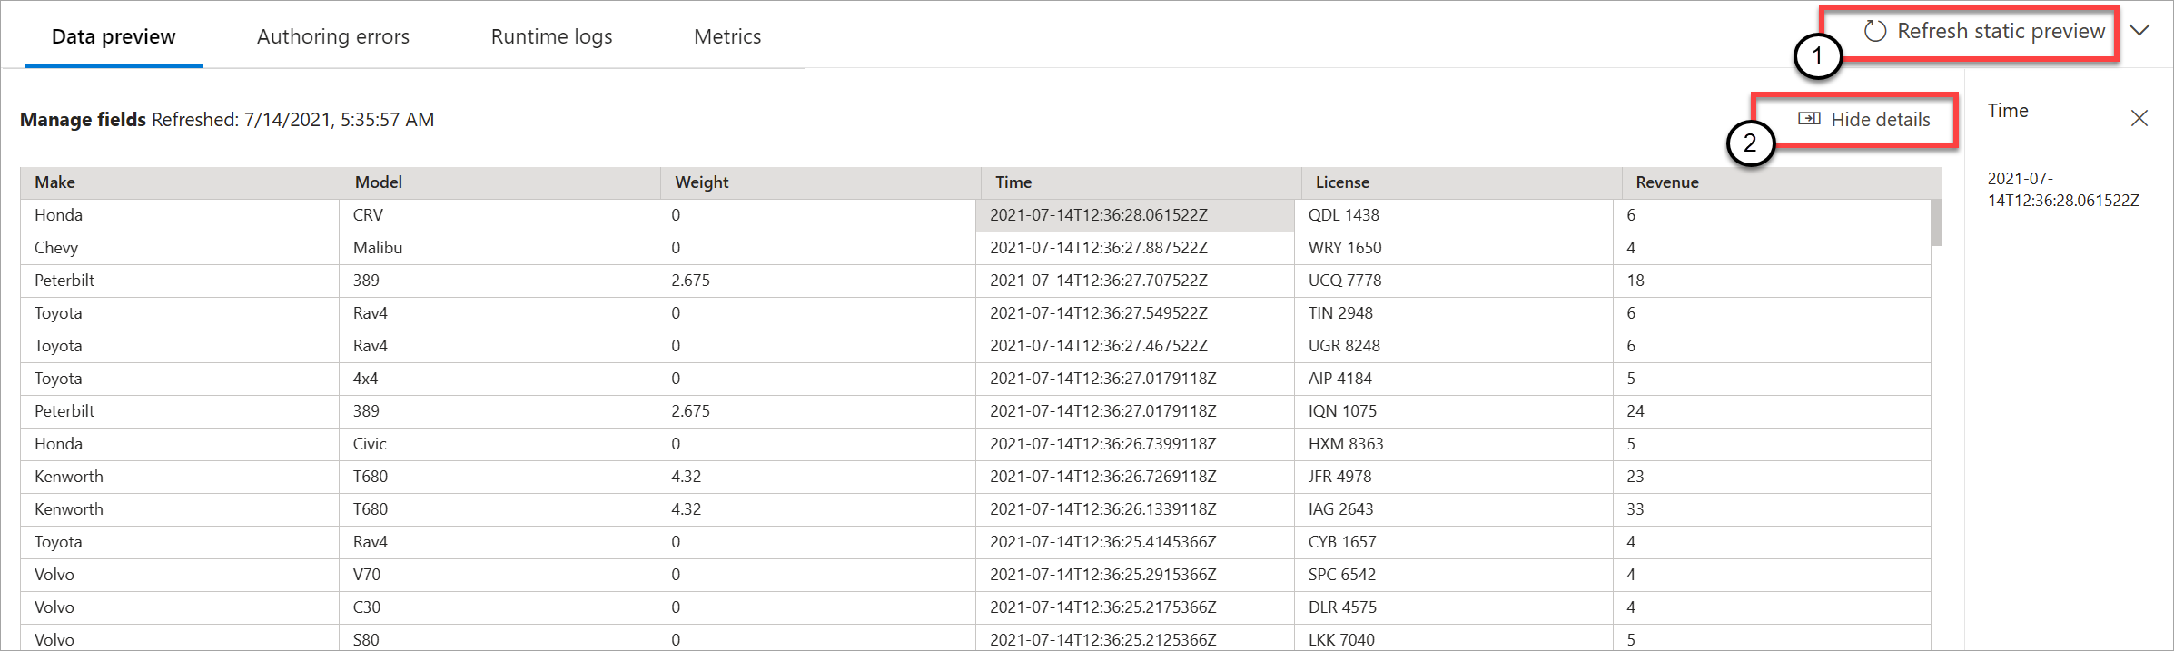Close the Time details panel
The image size is (2174, 651).
pos(2139,118)
